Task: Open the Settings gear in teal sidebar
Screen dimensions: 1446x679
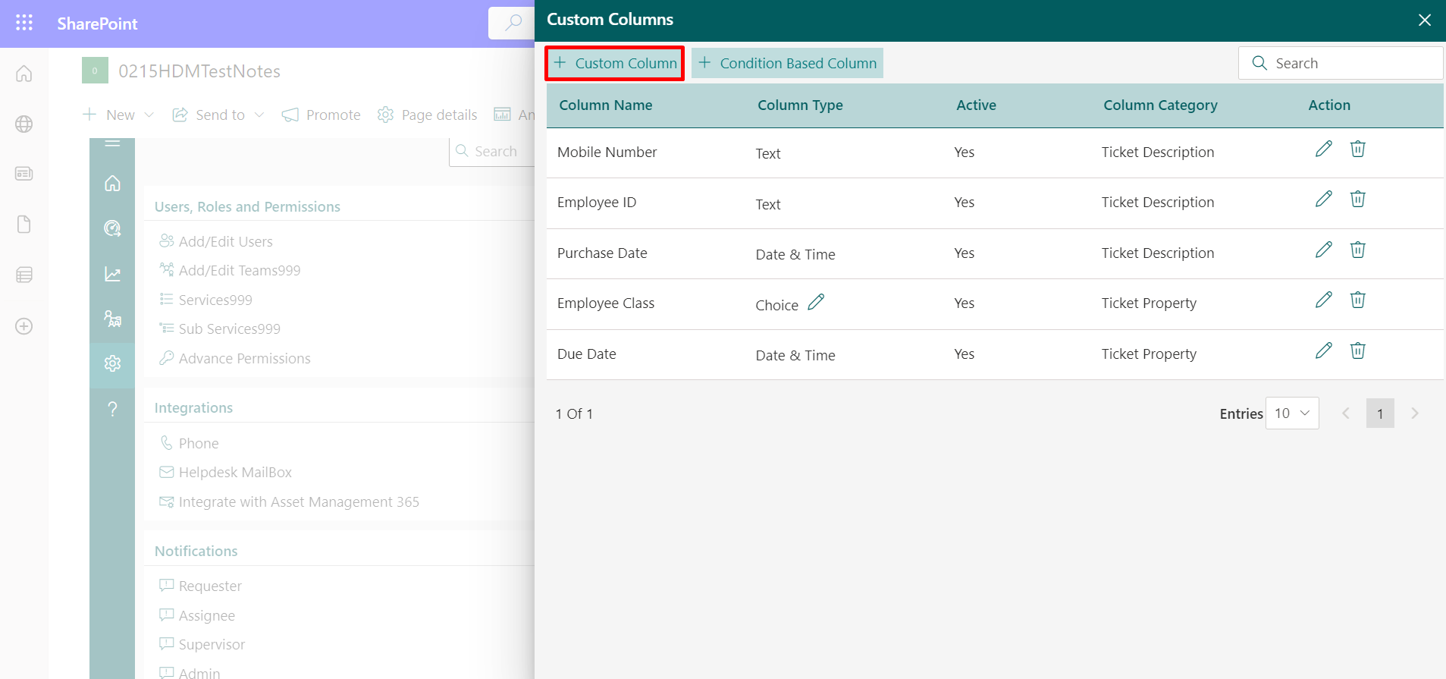Action: click(112, 363)
